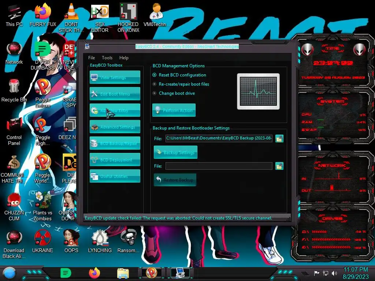
Task: Open Peggle Nights desktop shortcut
Action: (43, 131)
